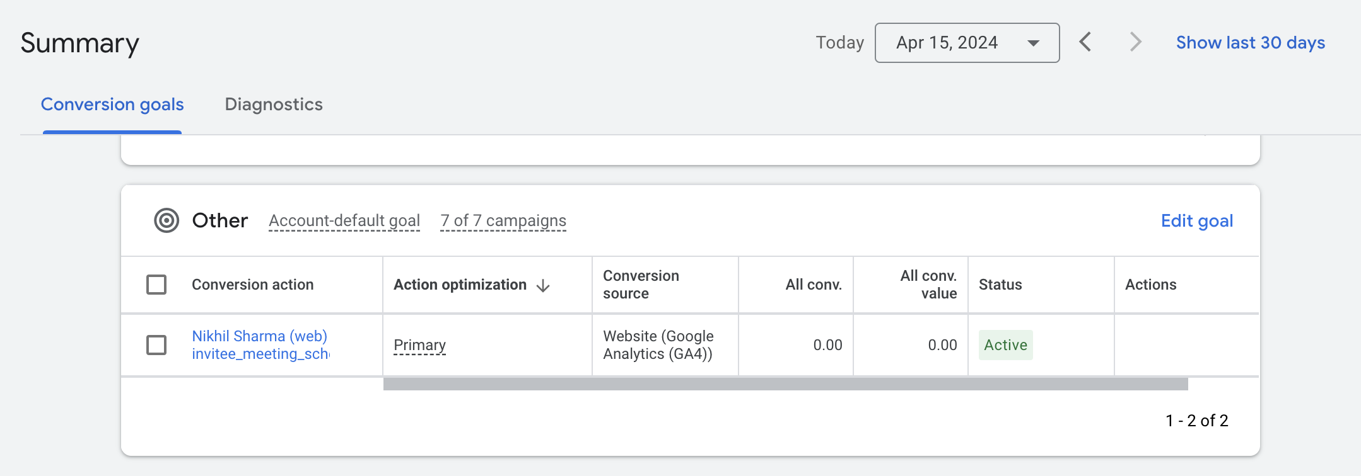Sort by Action optimization column header
Viewport: 1361px width, 476px height.
pyautogui.click(x=460, y=285)
